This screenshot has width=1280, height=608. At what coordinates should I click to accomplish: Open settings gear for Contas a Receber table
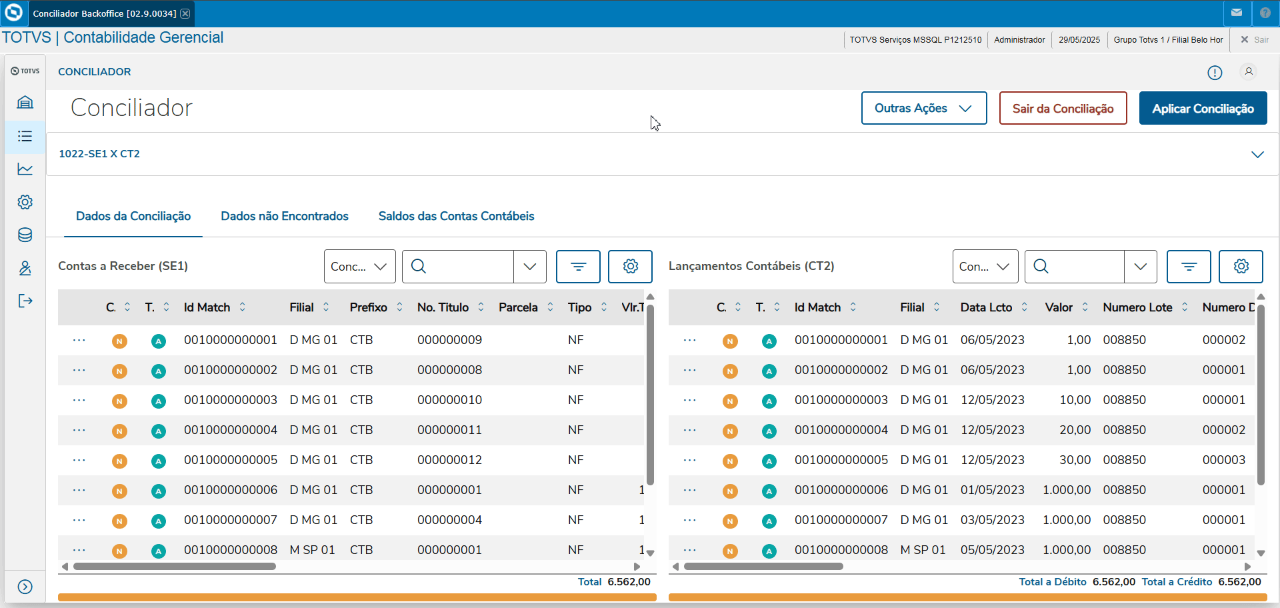coord(630,267)
